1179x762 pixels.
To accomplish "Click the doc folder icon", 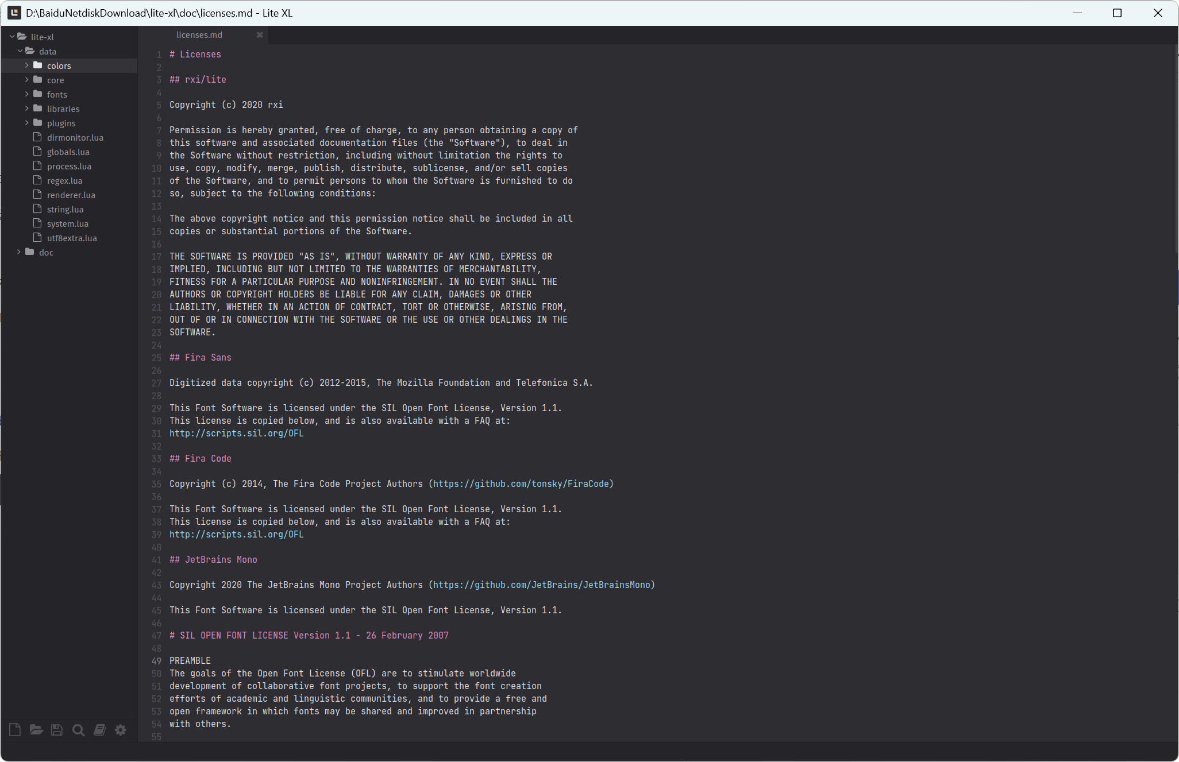I will click(x=30, y=252).
